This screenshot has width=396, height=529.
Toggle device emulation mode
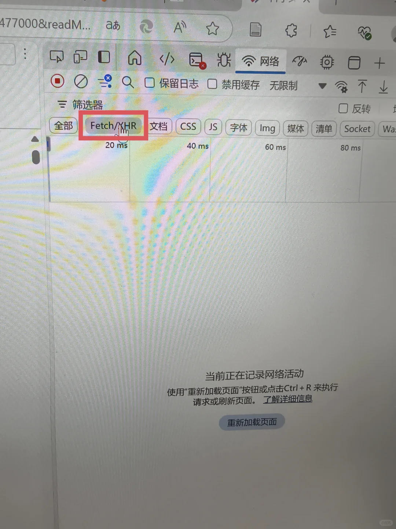point(80,57)
